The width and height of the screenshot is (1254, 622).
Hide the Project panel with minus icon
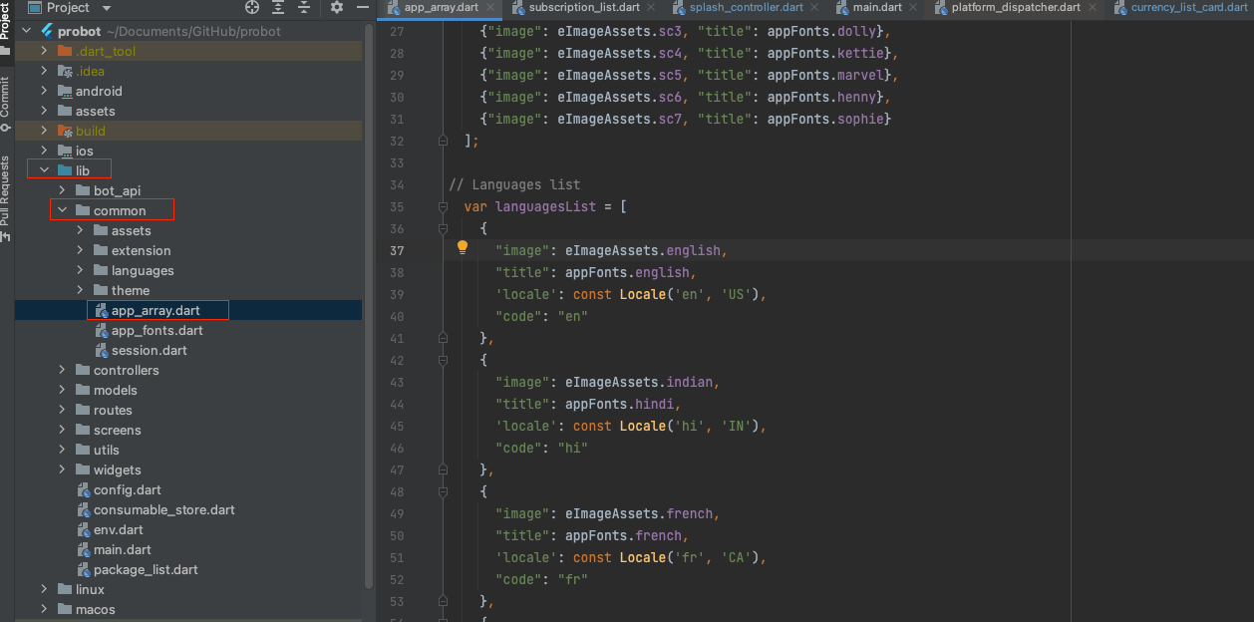pos(363,8)
